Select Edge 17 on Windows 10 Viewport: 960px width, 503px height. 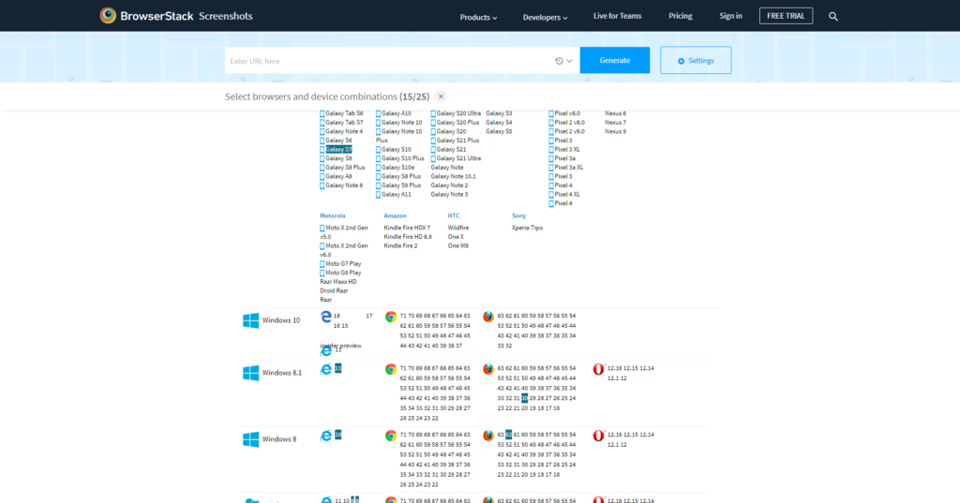click(x=369, y=317)
